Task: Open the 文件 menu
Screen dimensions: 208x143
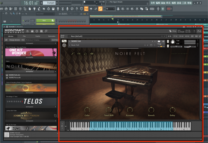Action: [153, 3]
